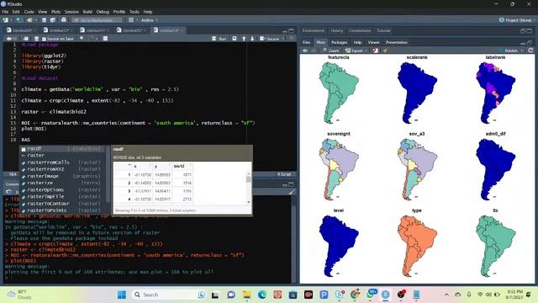The image size is (538, 303).
Task: Maximize the source editor pane
Action: (x=292, y=31)
